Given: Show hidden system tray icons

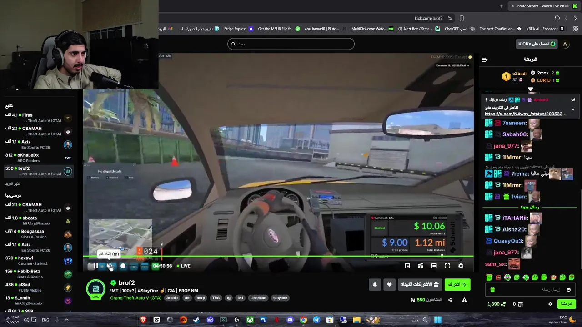Looking at the screenshot, I should point(66,320).
